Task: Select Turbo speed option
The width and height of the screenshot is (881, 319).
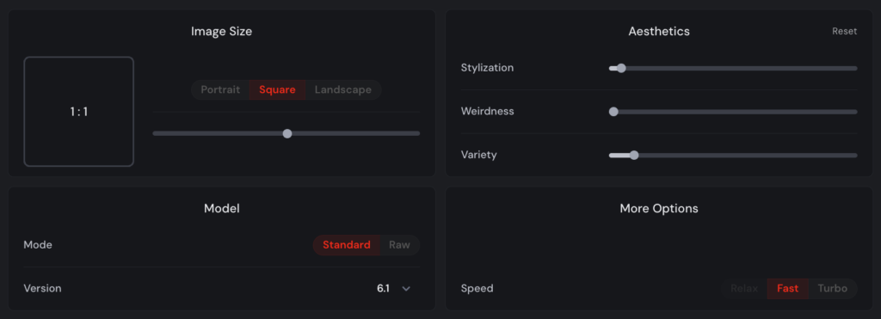Action: 833,289
